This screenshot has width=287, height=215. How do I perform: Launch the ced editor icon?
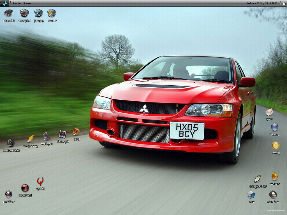click(x=251, y=195)
